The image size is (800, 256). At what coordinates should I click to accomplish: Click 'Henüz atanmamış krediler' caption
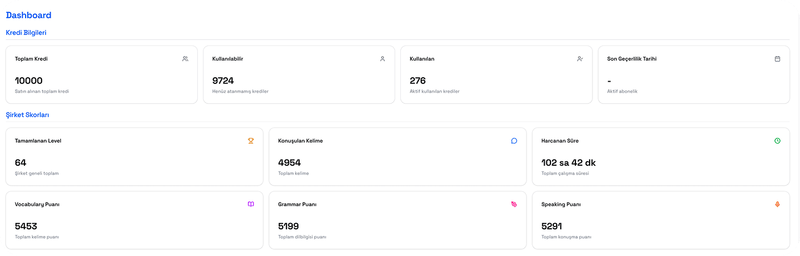[240, 91]
